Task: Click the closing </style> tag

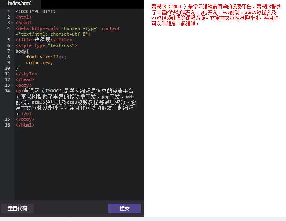Action: [26, 74]
